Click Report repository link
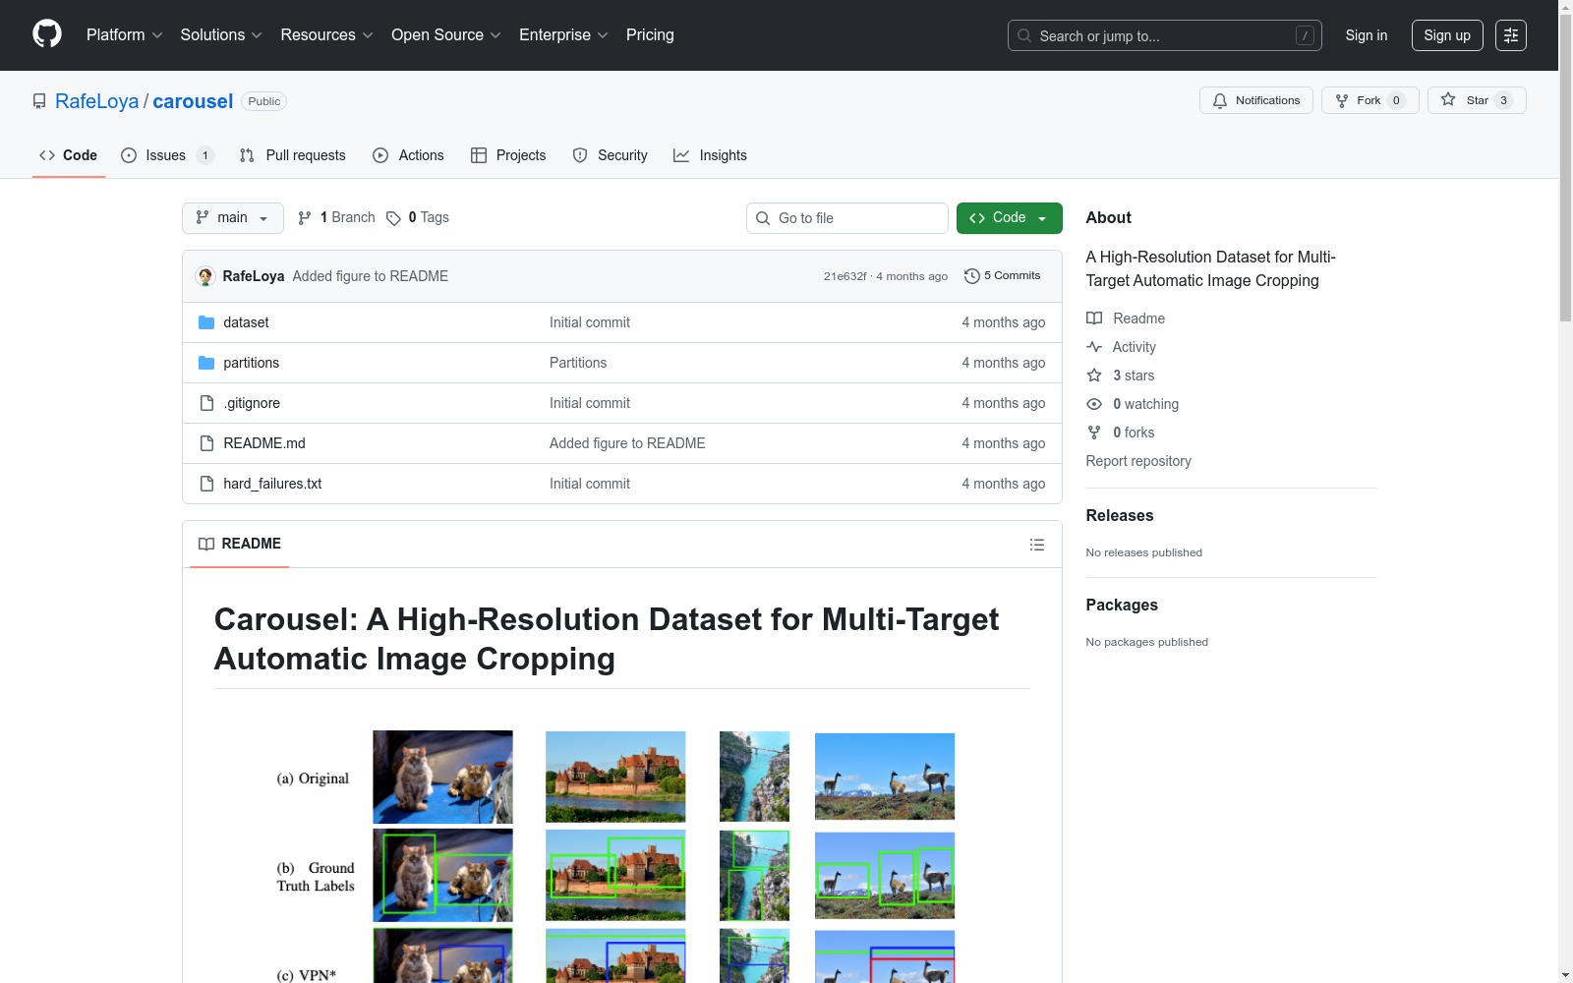Screen dimensions: 1573x983 [1138, 461]
